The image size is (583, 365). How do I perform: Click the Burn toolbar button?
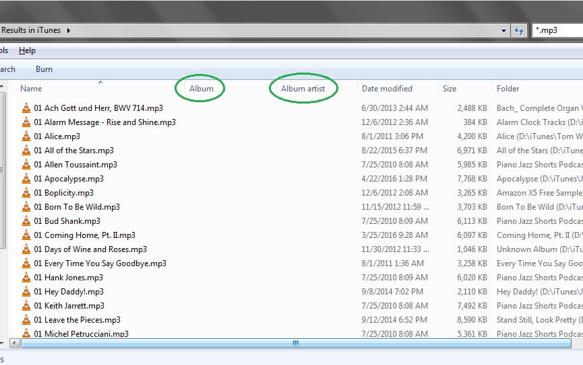(x=44, y=69)
